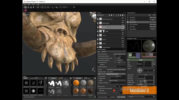Toggle visibility of Layer 3
Screen dimensions: 179x100
coord(98,35)
